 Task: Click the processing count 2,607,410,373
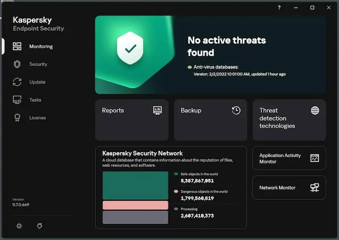(x=197, y=216)
